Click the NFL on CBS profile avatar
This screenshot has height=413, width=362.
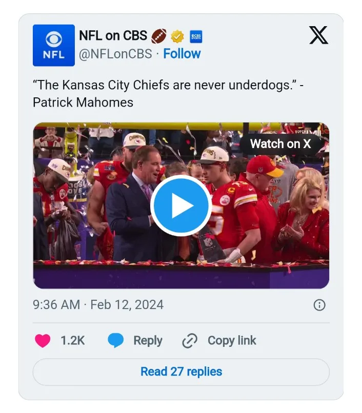coord(54,45)
